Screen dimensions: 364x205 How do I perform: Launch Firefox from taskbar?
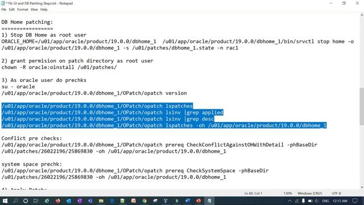(58, 201)
